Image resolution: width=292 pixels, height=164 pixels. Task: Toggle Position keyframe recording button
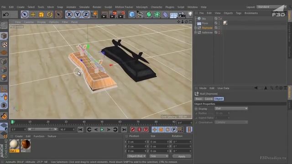(155, 129)
